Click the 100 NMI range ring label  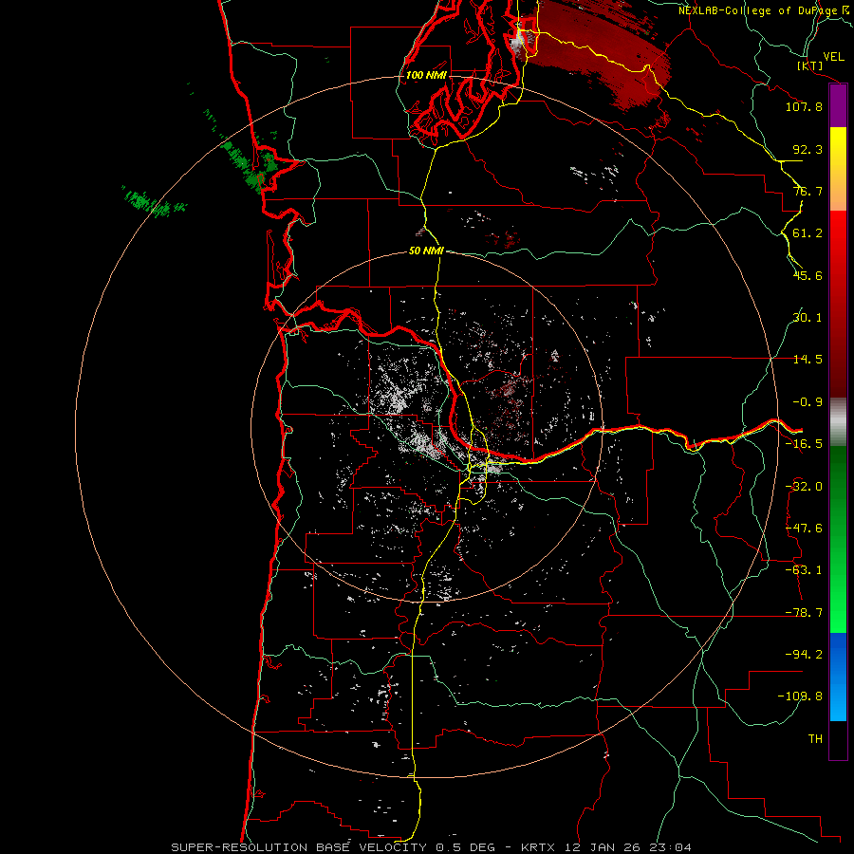426,75
